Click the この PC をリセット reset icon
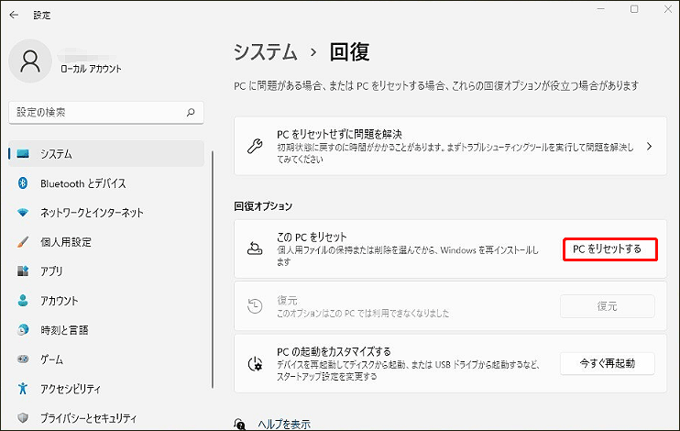 pos(255,249)
